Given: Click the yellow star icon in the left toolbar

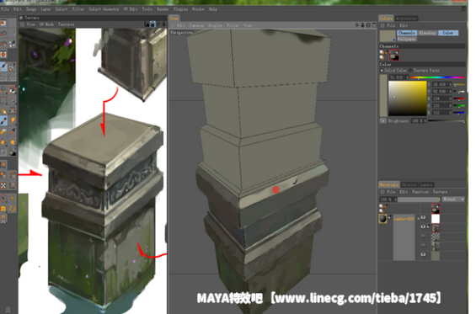Looking at the screenshot, I should [x=13, y=141].
